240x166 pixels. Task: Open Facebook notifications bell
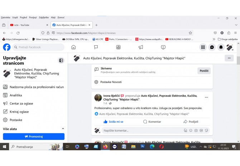pos(221,47)
